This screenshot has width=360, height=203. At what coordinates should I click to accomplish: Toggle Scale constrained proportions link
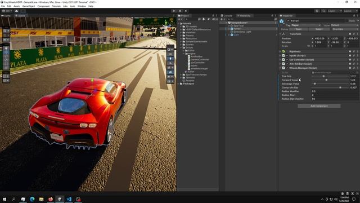[309, 46]
